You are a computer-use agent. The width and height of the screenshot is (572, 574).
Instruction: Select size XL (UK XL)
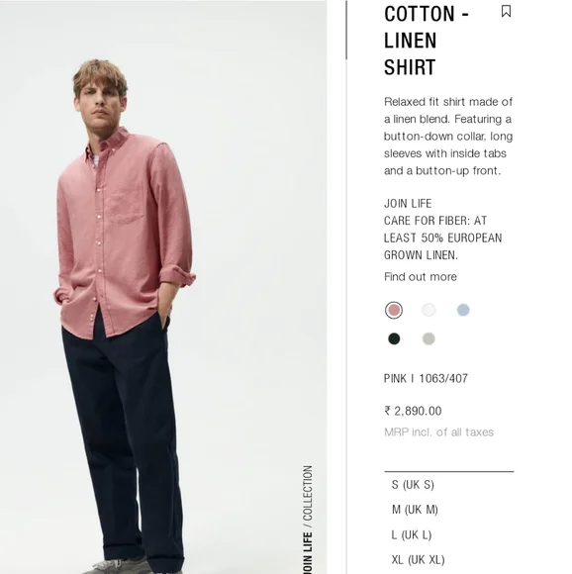[449, 560]
